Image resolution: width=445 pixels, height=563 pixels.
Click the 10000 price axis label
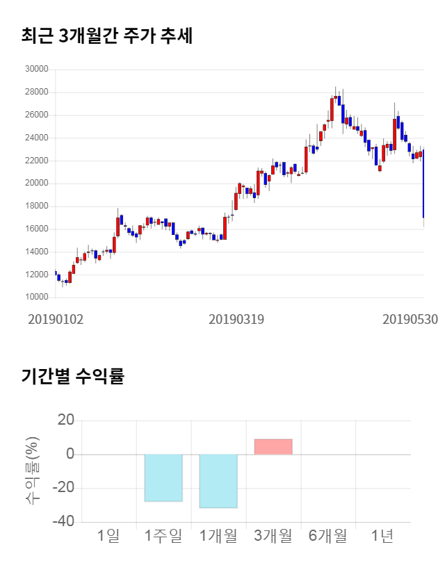[36, 297]
